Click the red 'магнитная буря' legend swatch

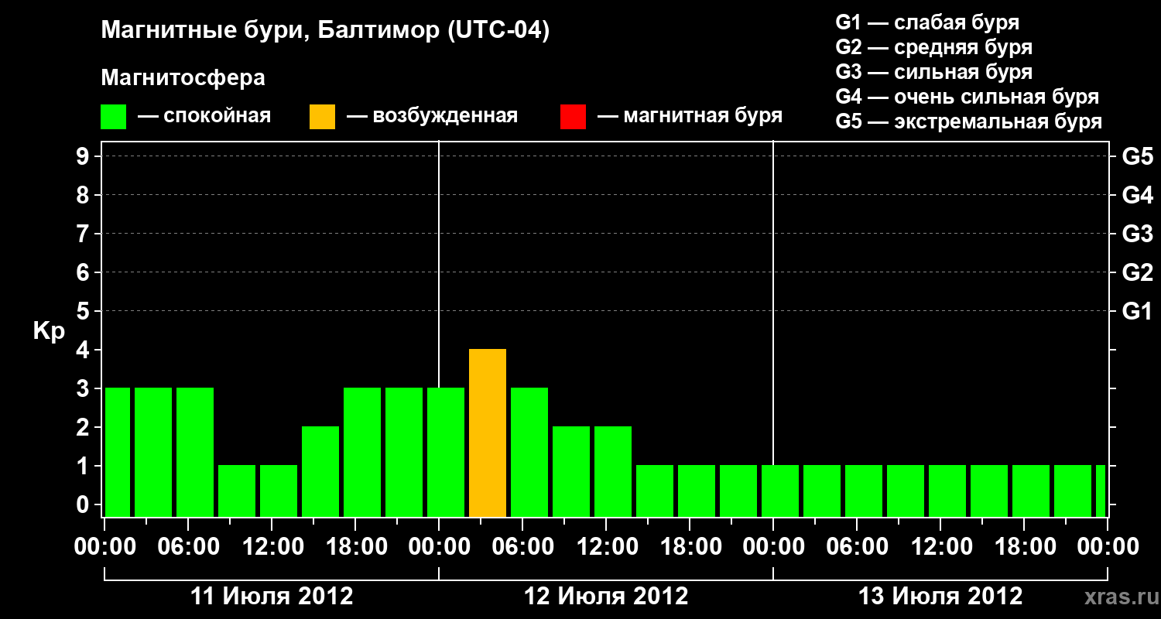573,116
